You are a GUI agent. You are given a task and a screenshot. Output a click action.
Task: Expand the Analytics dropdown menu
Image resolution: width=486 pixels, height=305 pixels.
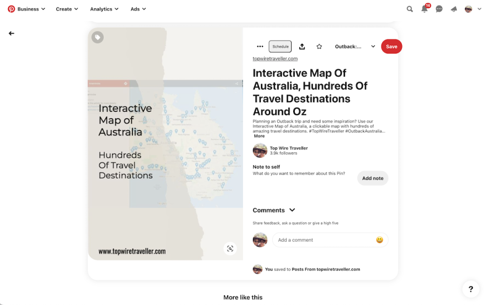(104, 9)
